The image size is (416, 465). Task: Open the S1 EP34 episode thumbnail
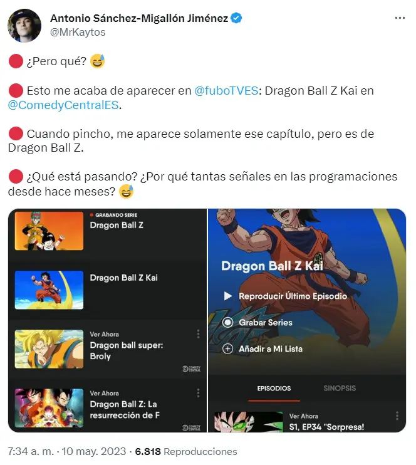point(249,421)
